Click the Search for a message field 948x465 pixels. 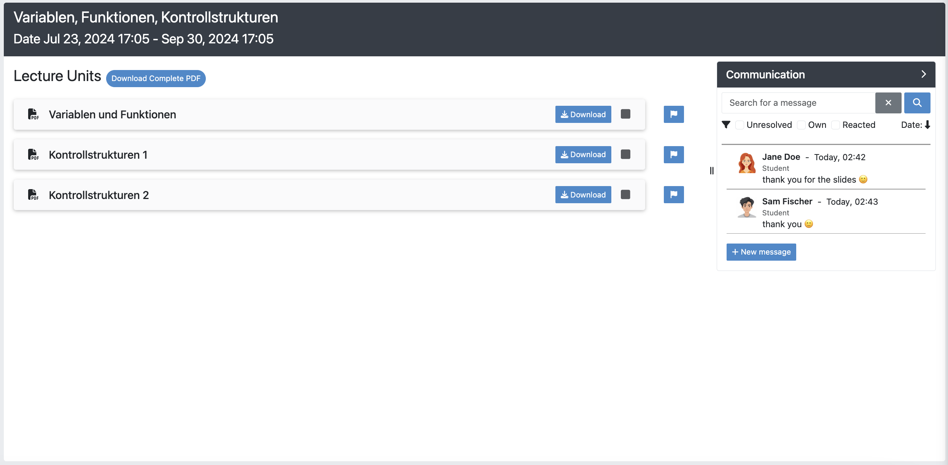coord(798,103)
